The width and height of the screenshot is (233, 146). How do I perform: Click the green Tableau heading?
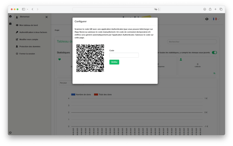[x=65, y=41]
